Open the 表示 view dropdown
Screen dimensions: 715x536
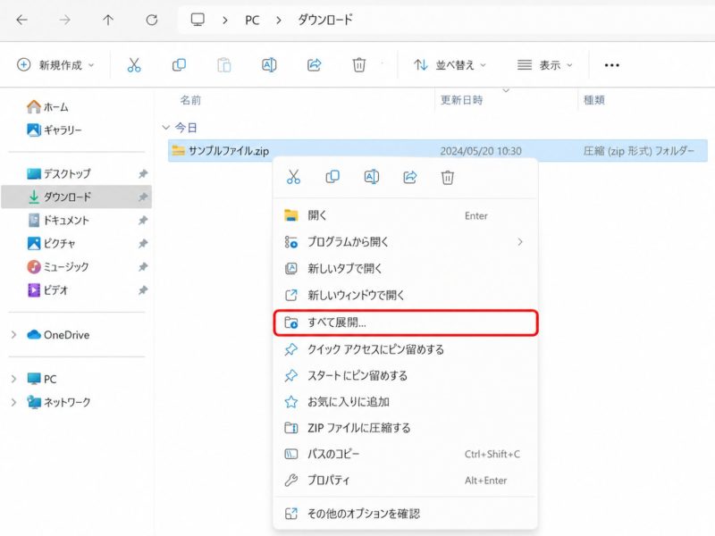click(x=544, y=65)
